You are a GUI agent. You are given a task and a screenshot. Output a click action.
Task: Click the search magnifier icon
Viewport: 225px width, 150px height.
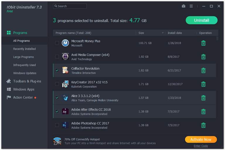coord(56,6)
